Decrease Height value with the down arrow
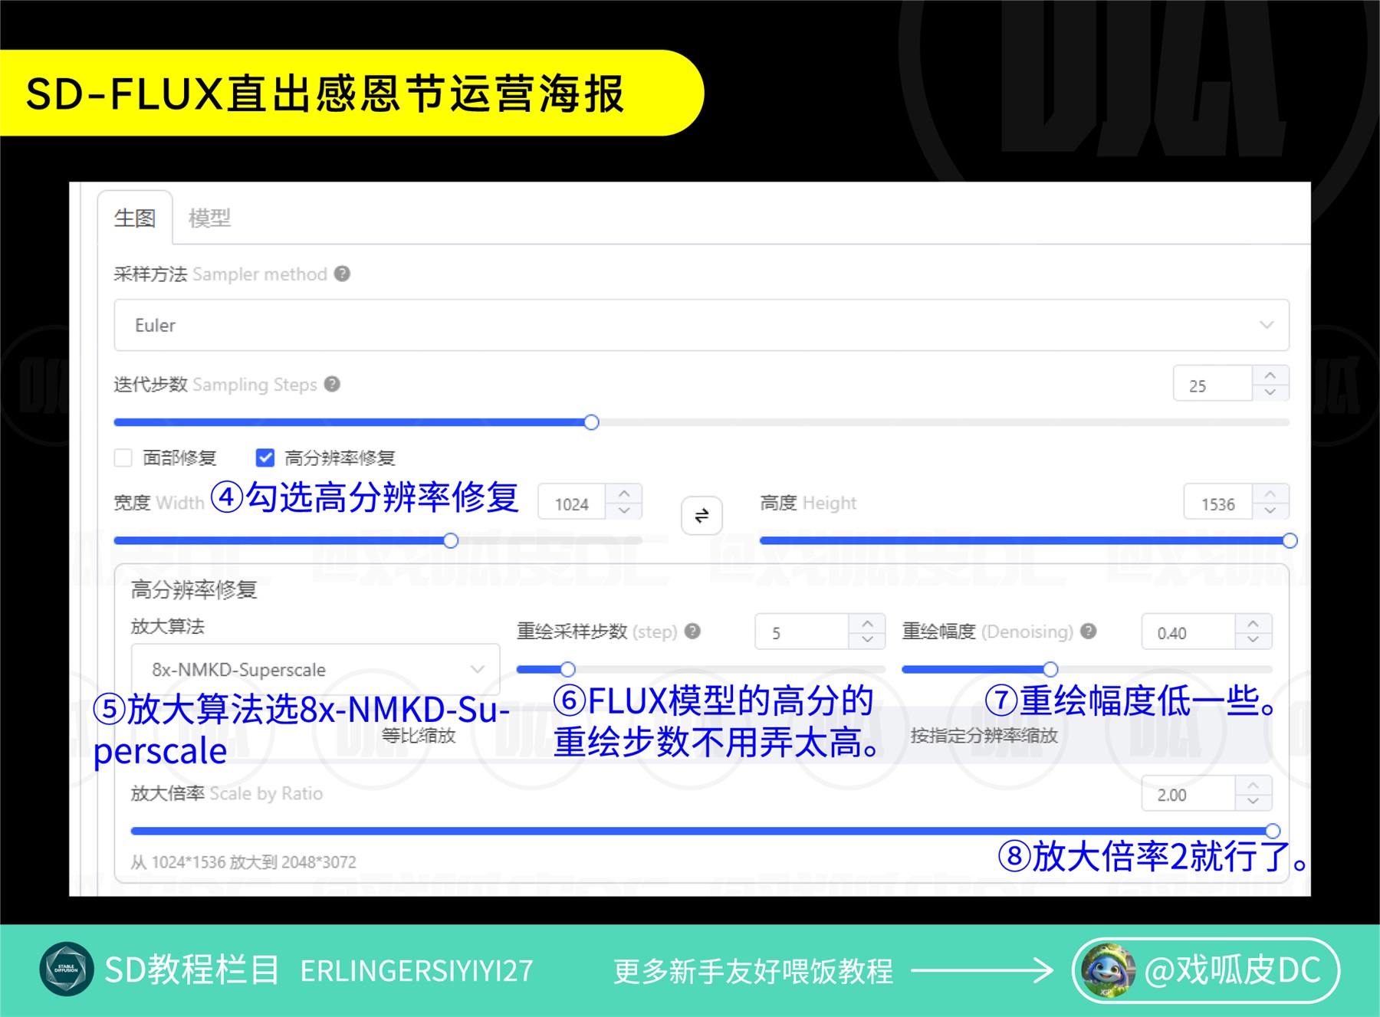This screenshot has width=1380, height=1017. [x=1270, y=511]
